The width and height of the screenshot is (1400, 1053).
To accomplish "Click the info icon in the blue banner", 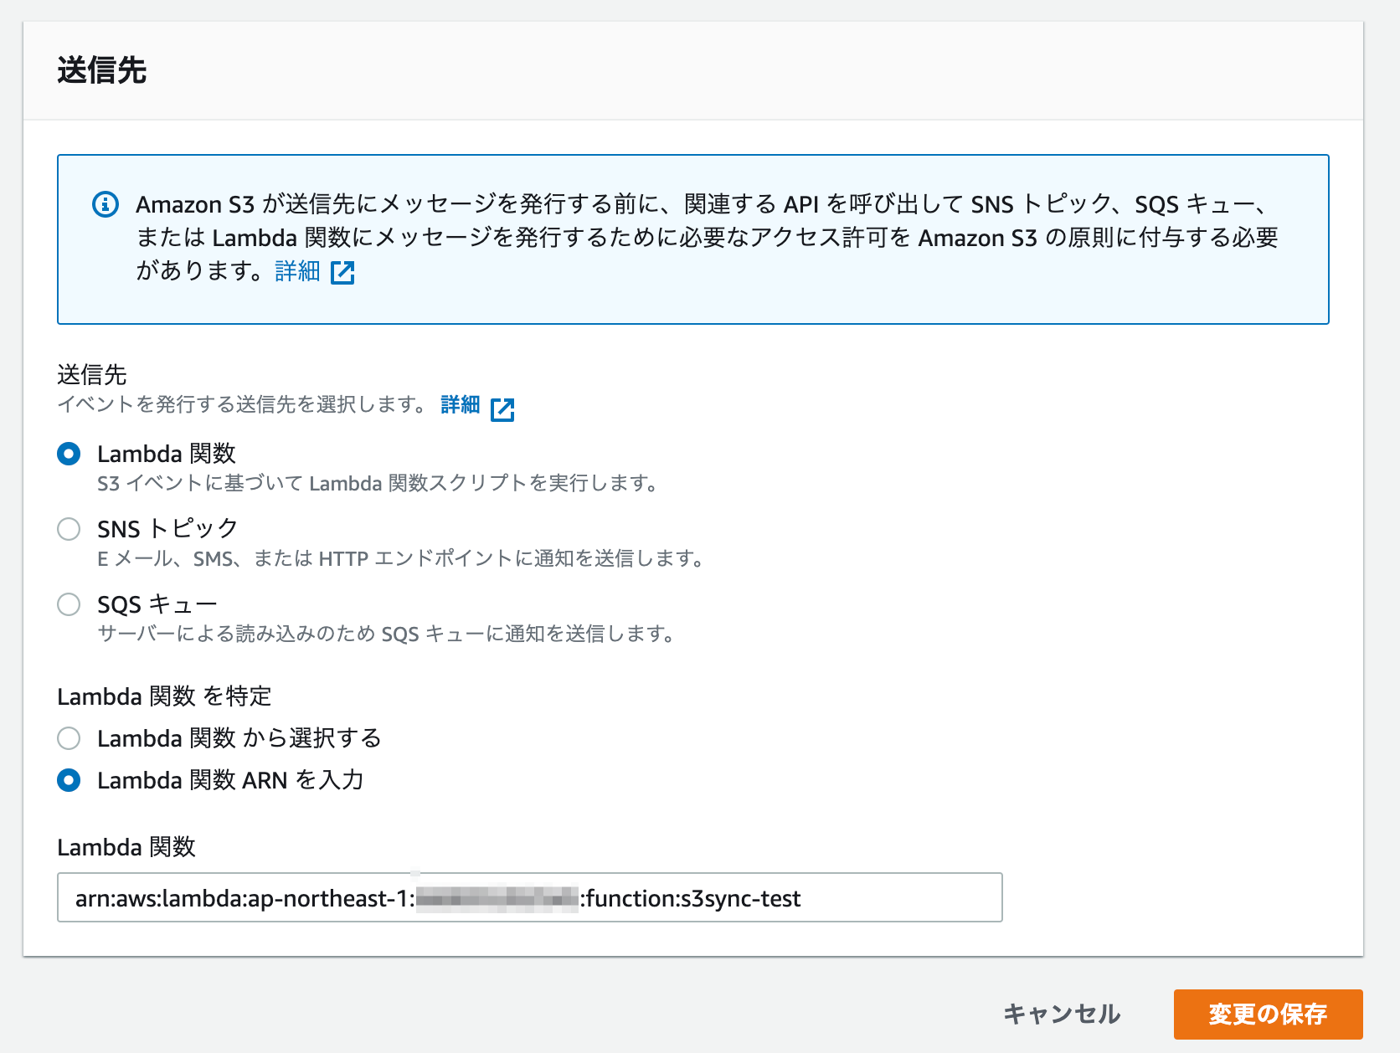I will [105, 204].
